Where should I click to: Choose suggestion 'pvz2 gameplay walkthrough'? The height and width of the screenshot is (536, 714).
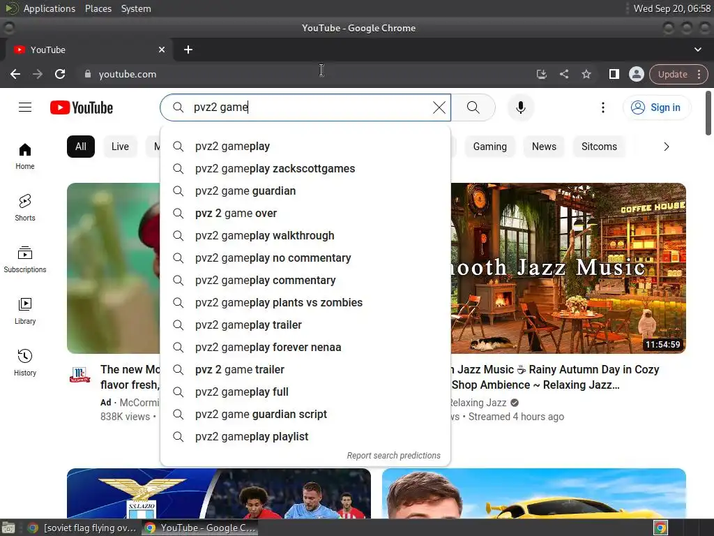click(x=305, y=236)
